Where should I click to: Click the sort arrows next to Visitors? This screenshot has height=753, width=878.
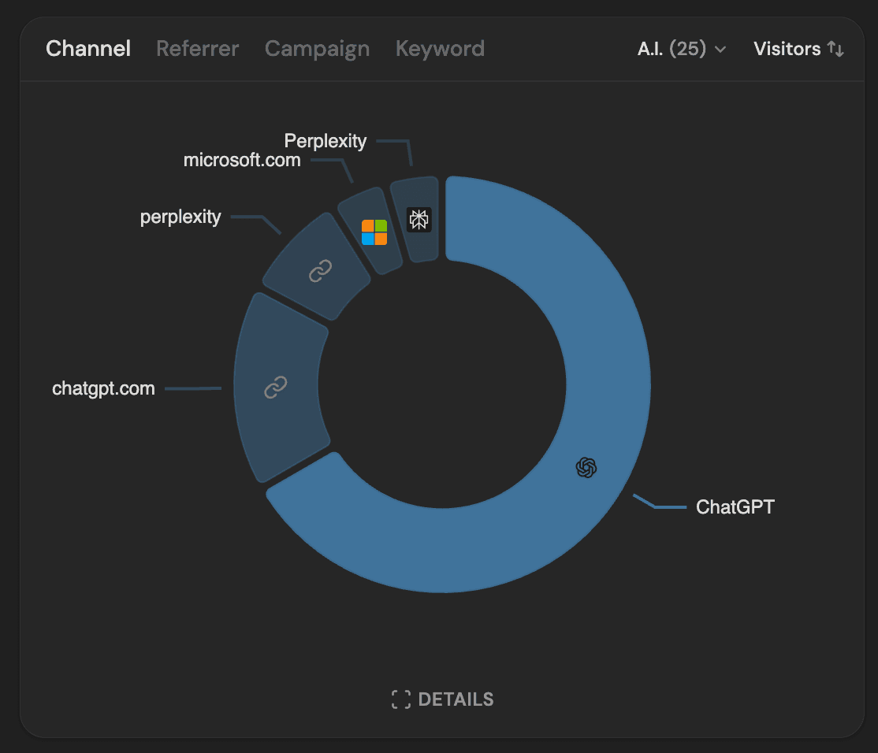[837, 48]
